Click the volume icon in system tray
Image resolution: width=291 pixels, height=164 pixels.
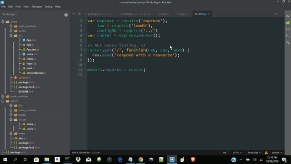tap(255, 159)
